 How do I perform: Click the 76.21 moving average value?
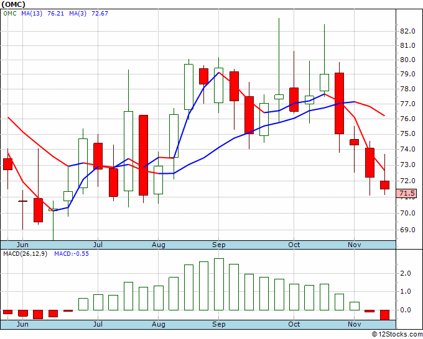tap(55, 14)
